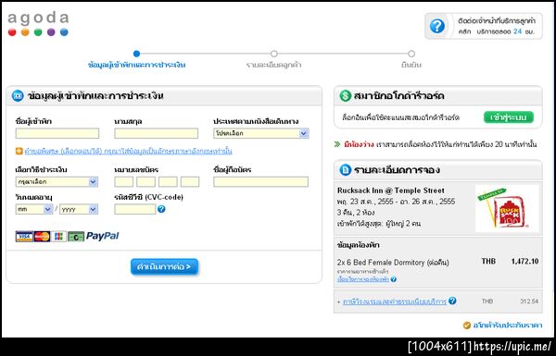Click the cardholder name field
This screenshot has width=556, height=356.
tap(261, 182)
